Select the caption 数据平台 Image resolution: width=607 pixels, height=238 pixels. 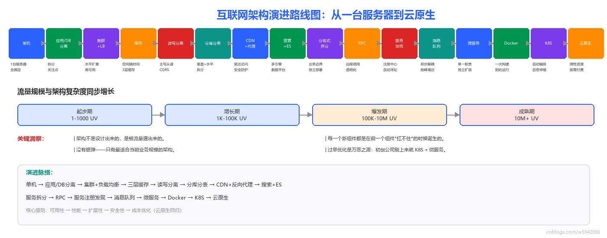(278, 70)
